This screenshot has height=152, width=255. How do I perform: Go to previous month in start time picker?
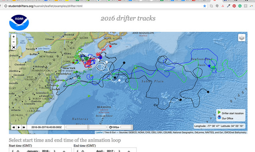tap(12, 151)
